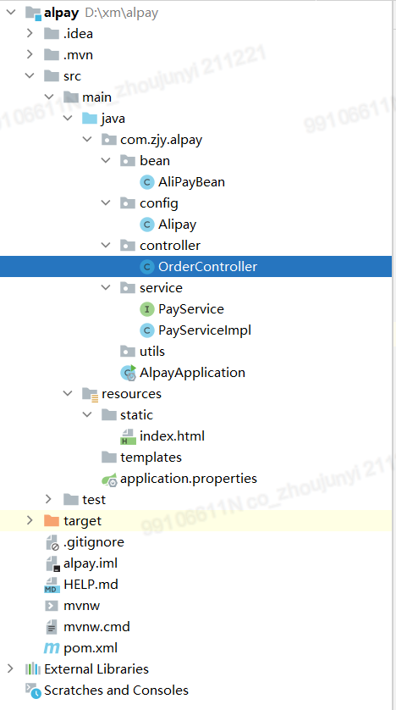This screenshot has width=396, height=710.
Task: Click the PayService interface icon
Action: click(146, 309)
